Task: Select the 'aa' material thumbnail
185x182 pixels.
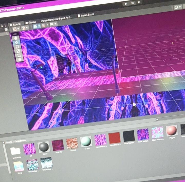Action: coord(29,149)
